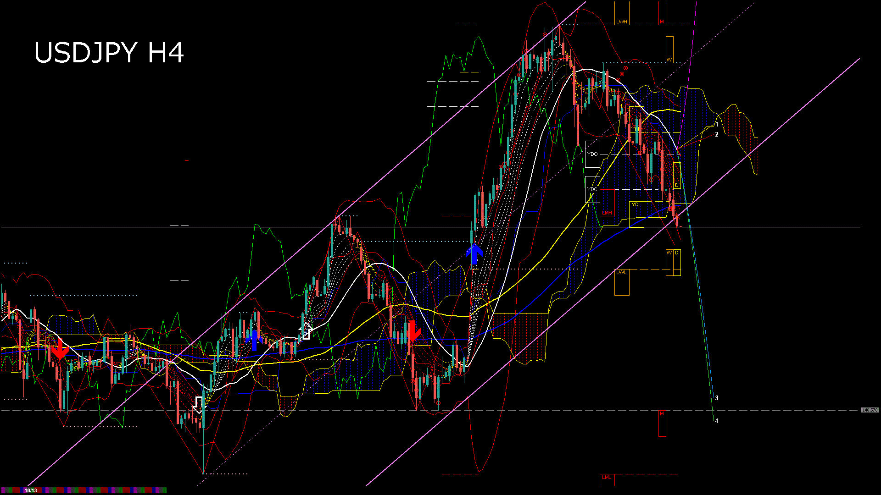
Task: Select the YDC level label box
Action: (x=592, y=189)
